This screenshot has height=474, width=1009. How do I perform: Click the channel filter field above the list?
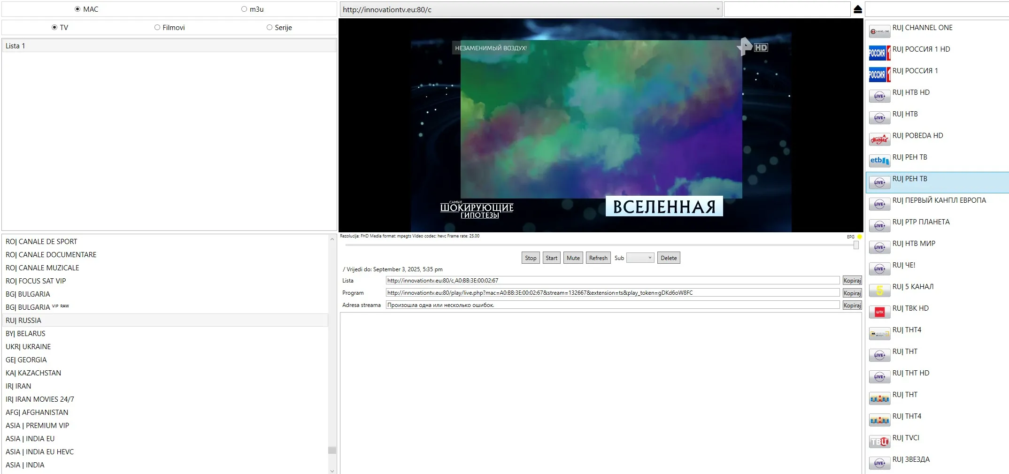(x=937, y=9)
